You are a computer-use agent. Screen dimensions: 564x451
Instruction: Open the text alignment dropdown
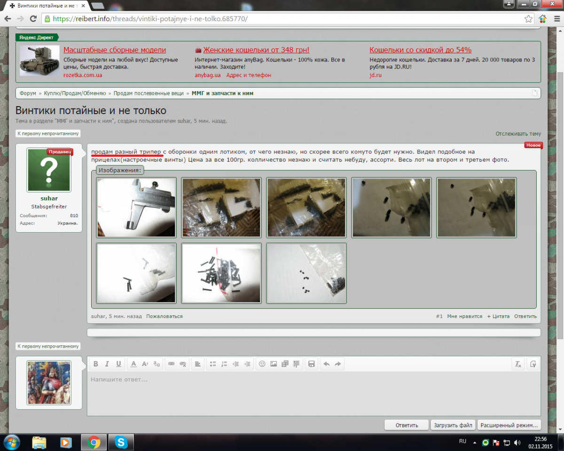tap(197, 364)
